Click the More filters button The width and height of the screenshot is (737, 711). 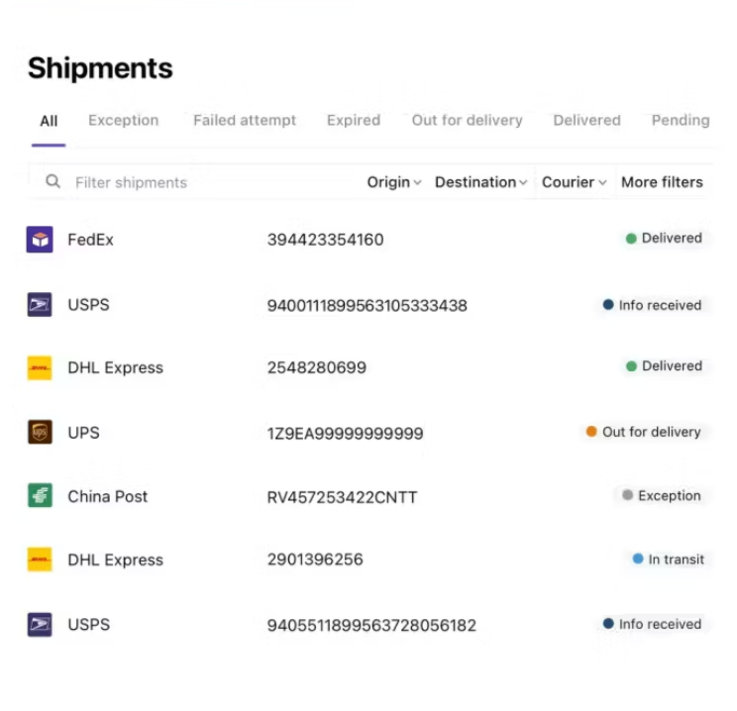[662, 182]
